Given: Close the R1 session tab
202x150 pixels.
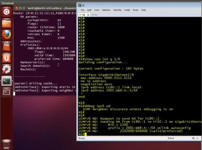Looking at the screenshot, I should 88,15.
